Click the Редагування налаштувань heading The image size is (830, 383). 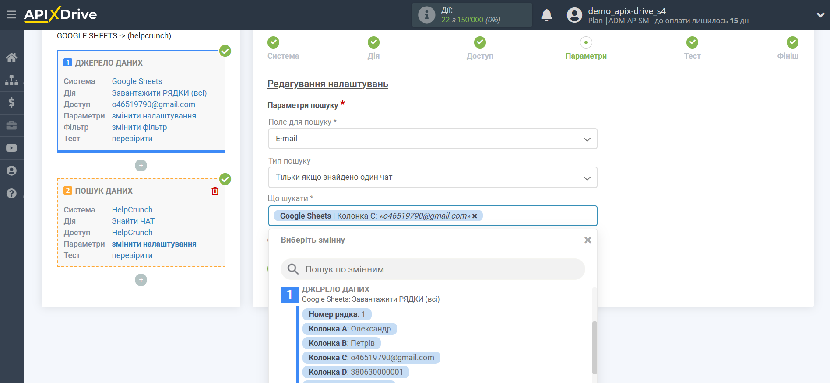pyautogui.click(x=328, y=84)
